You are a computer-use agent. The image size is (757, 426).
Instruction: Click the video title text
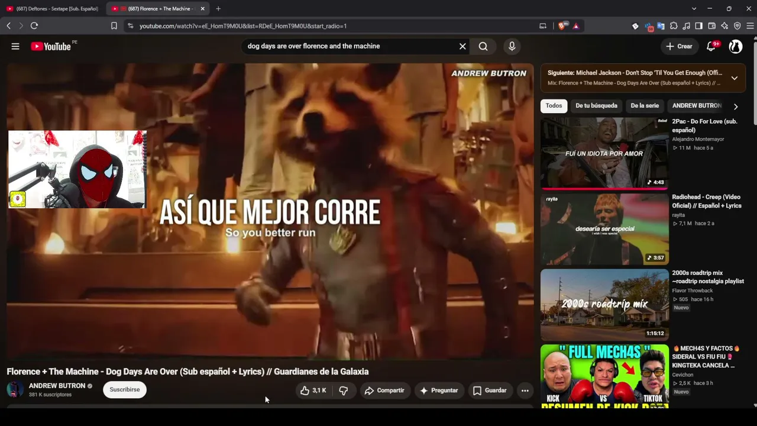187,372
